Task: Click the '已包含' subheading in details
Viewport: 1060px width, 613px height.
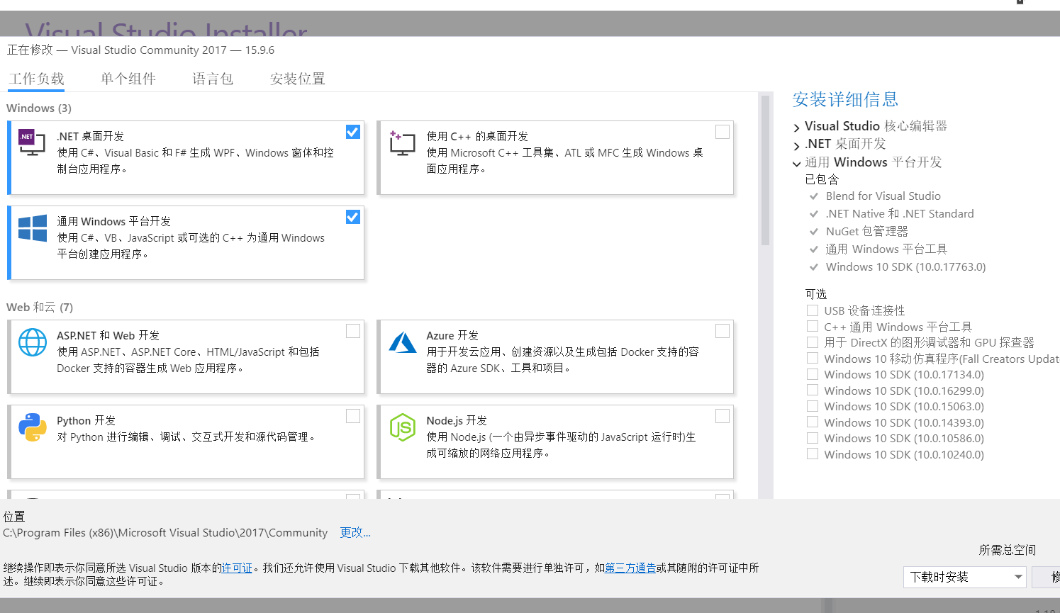Action: coord(822,179)
